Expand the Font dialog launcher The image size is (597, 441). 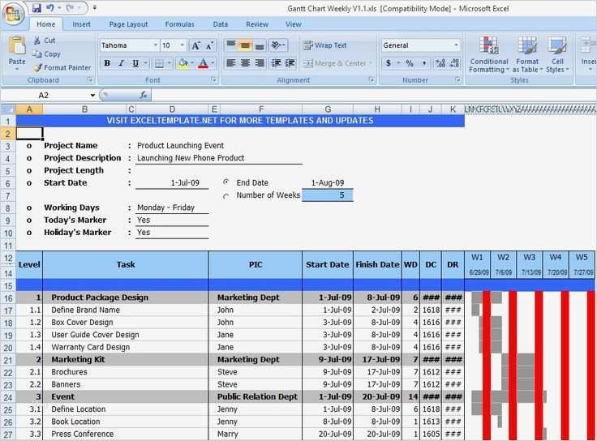[213, 80]
